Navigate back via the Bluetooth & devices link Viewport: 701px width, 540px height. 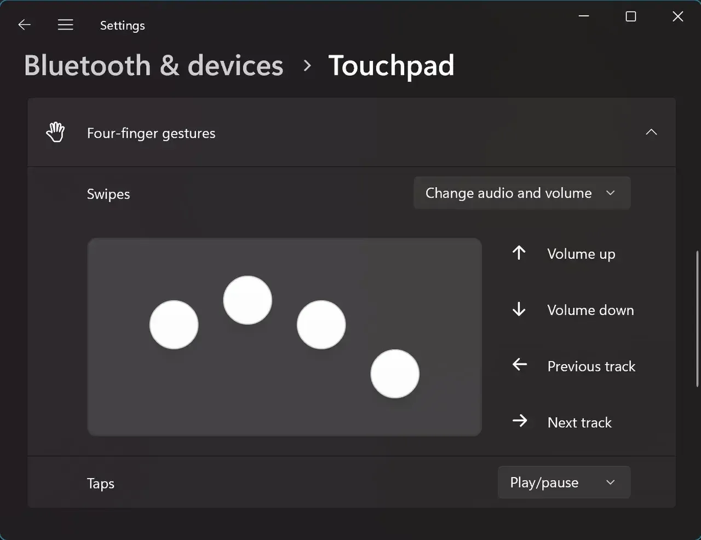click(153, 65)
